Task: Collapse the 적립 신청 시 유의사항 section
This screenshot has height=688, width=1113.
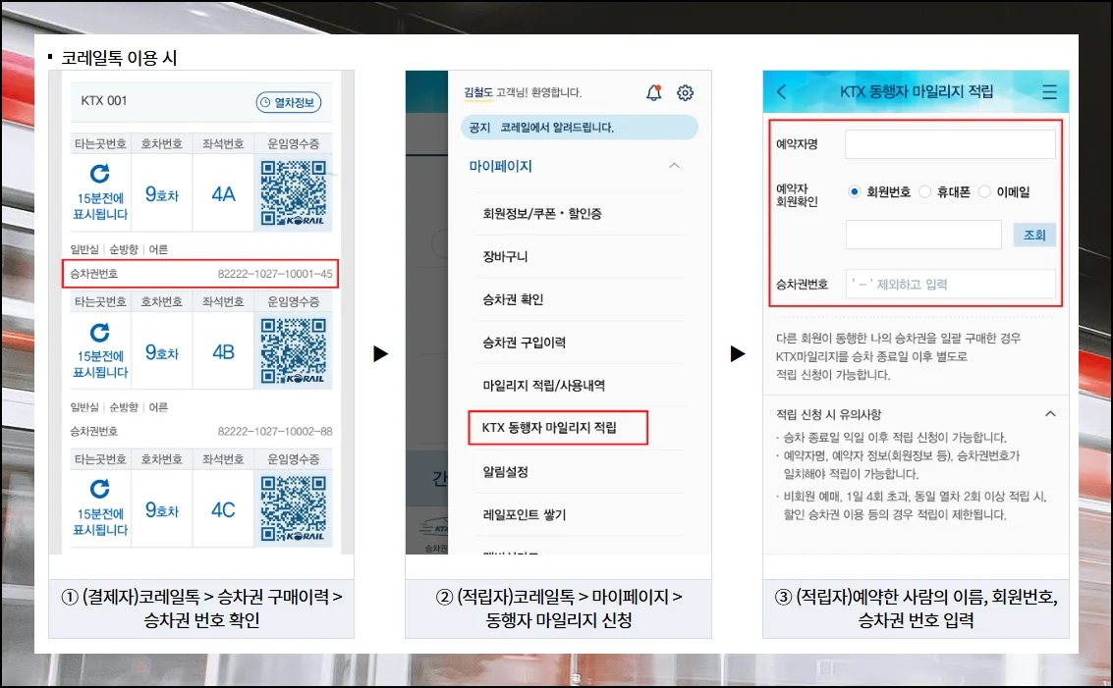Action: [x=1049, y=414]
